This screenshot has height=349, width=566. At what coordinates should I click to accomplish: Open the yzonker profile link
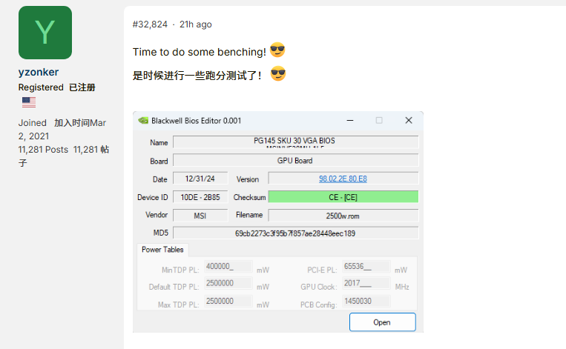click(x=39, y=72)
